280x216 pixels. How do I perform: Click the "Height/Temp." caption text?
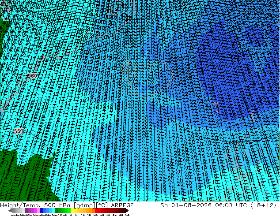[x=20, y=205]
